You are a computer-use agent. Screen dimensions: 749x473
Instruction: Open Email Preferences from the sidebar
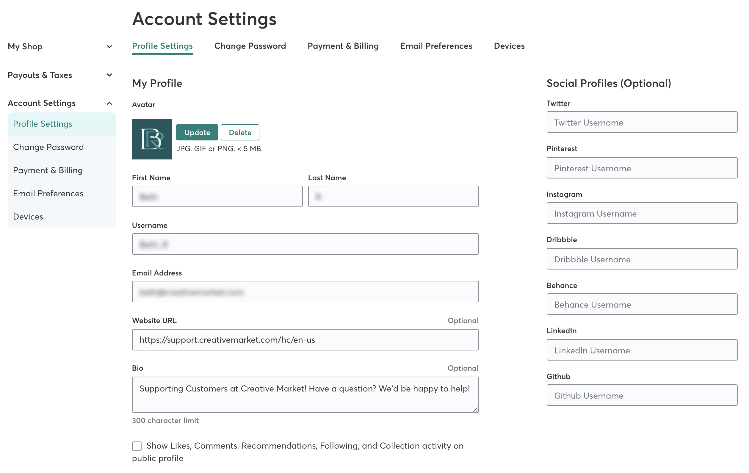point(48,193)
